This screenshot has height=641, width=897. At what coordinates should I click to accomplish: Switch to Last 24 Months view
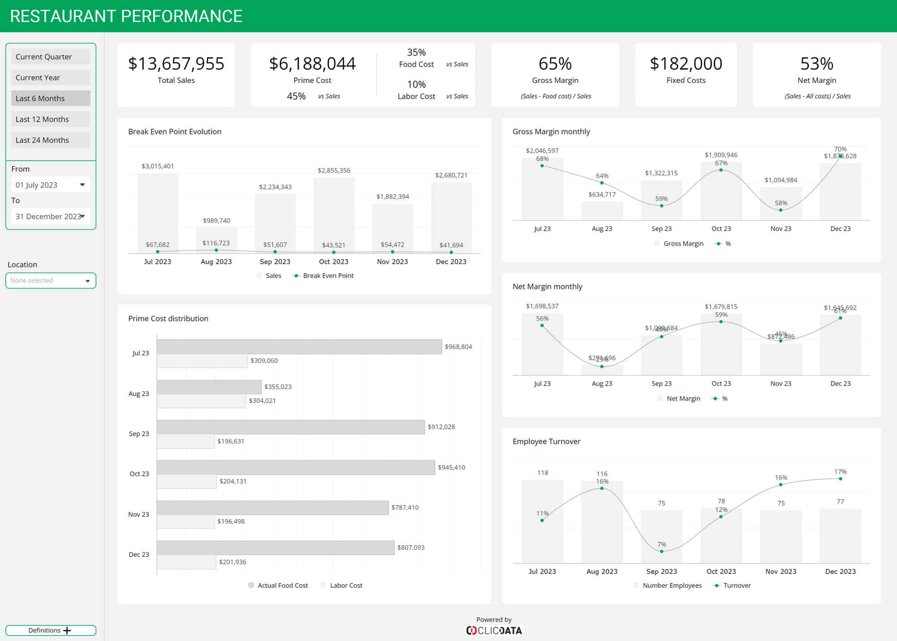click(50, 140)
